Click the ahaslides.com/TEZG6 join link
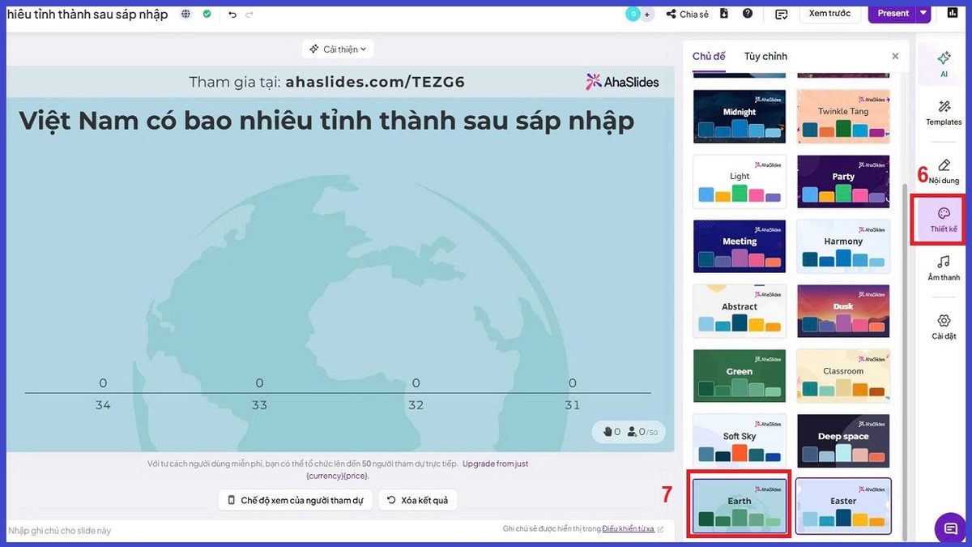Image resolution: width=972 pixels, height=547 pixels. [375, 82]
